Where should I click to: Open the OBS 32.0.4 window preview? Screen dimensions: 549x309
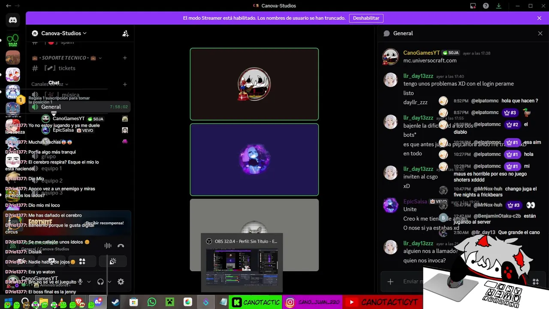[242, 263]
